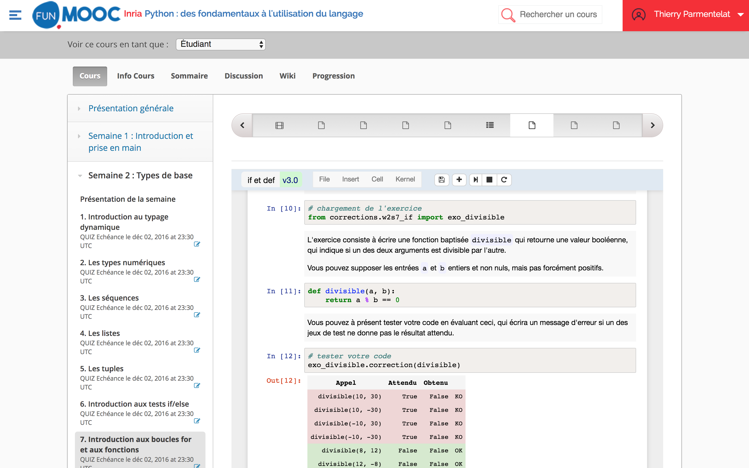Screen dimensions: 749x468
Task: Click the run-cell step icon
Action: [476, 179]
